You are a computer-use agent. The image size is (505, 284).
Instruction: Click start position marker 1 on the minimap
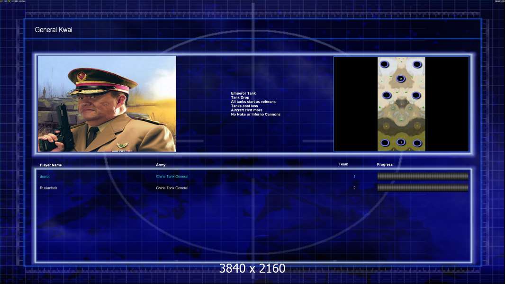point(401,142)
